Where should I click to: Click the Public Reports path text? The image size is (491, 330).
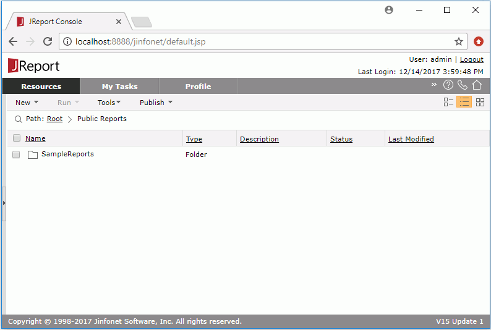(102, 119)
